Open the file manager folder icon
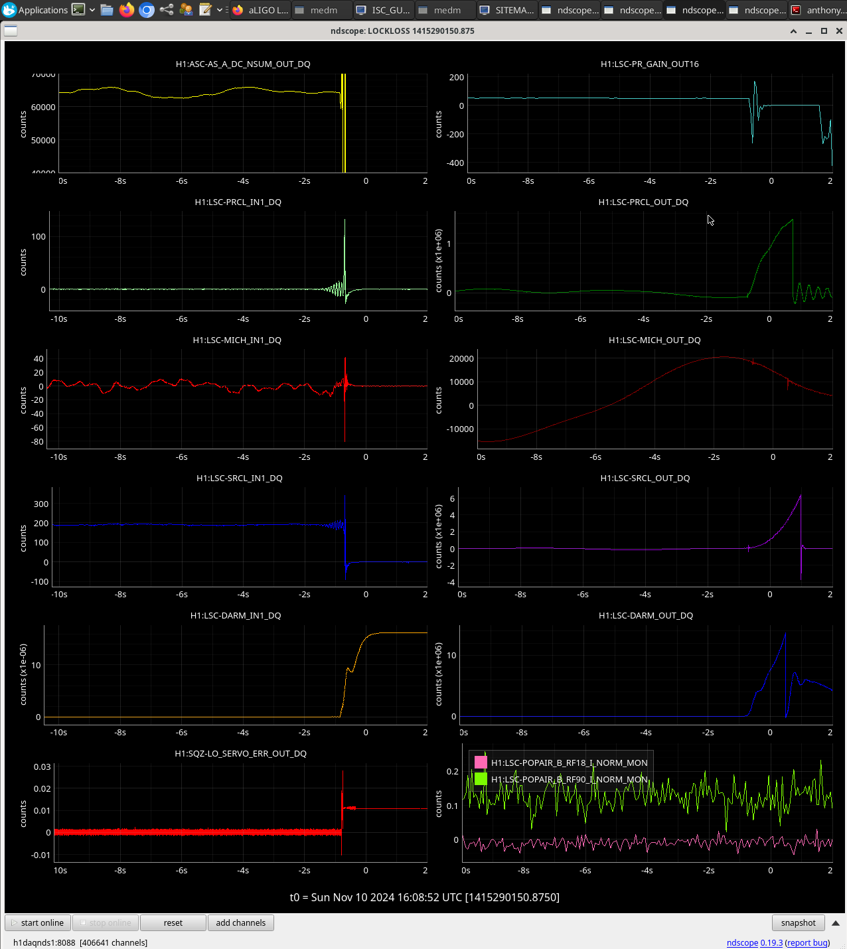Screen dimensions: 847x949 (x=107, y=10)
